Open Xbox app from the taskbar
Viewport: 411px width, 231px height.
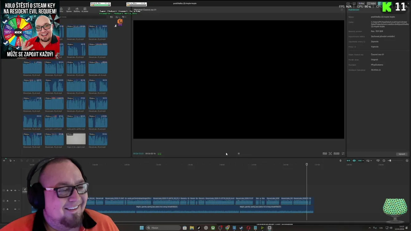(x=213, y=228)
